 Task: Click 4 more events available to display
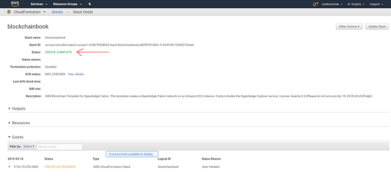pyautogui.click(x=132, y=154)
